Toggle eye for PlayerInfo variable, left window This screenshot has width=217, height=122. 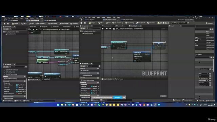point(25,87)
